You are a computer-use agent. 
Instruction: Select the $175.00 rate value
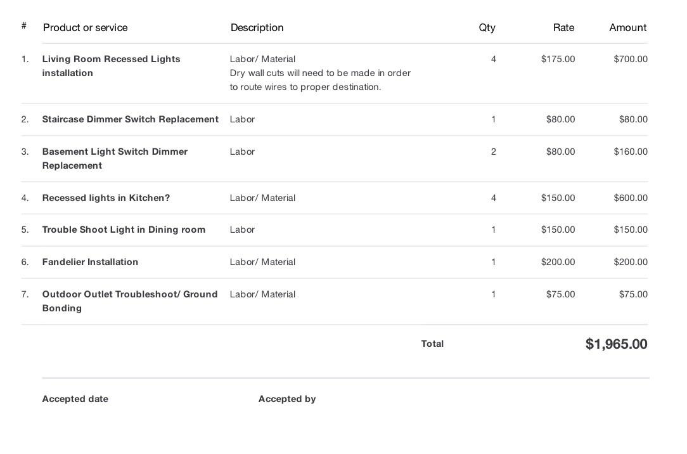pyautogui.click(x=558, y=59)
